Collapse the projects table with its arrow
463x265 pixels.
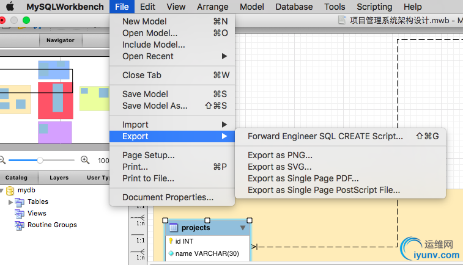[x=242, y=228]
